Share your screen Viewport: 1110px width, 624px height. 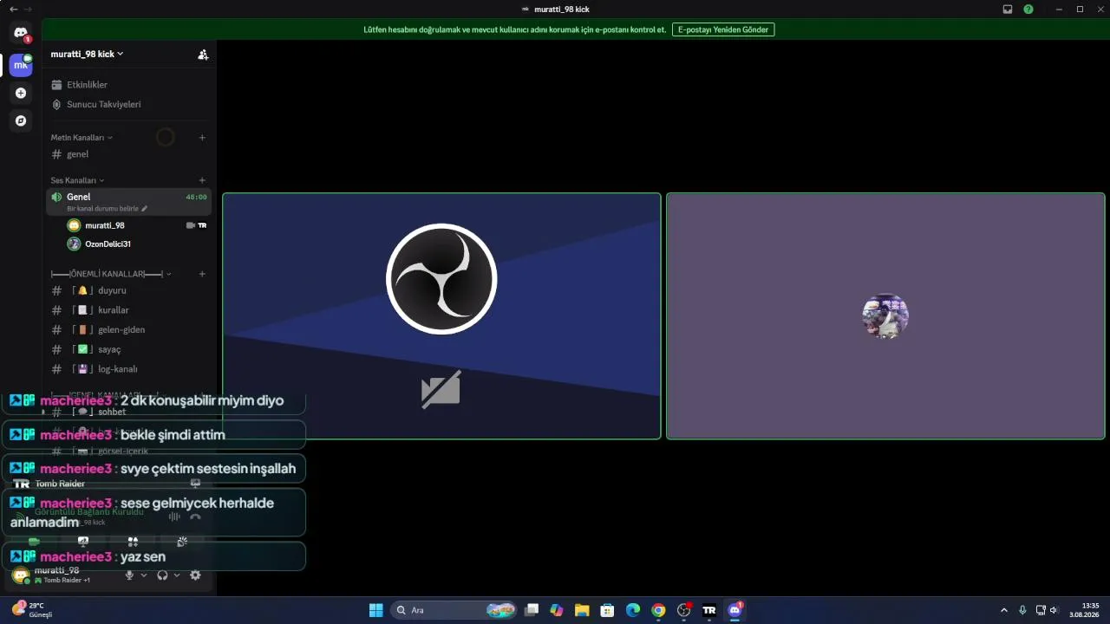[83, 542]
